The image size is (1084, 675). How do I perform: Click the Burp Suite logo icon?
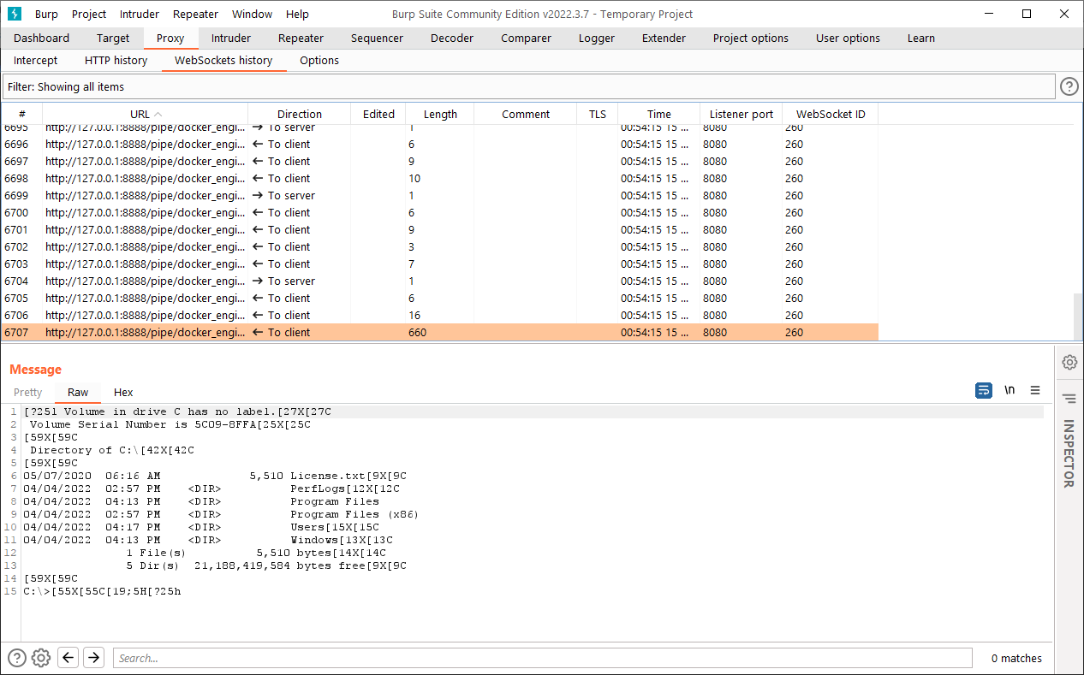tap(15, 14)
